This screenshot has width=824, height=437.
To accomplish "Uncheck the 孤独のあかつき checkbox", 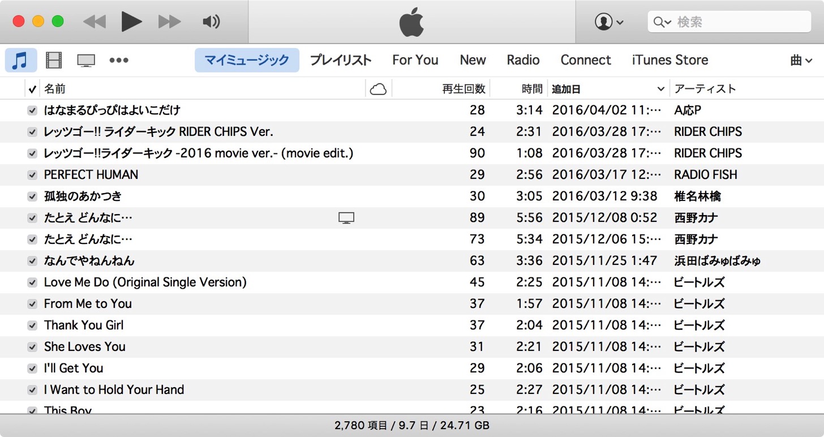I will pyautogui.click(x=32, y=196).
